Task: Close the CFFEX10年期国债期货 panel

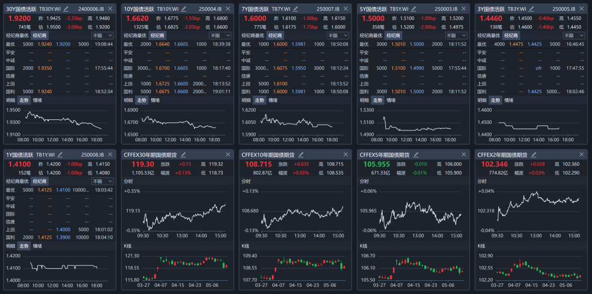Action: [345, 154]
